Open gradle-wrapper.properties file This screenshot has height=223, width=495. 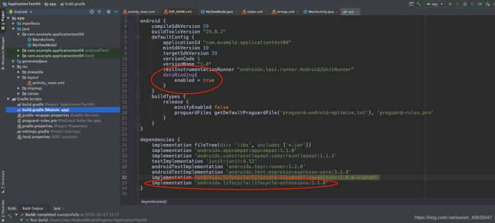pos(58,116)
